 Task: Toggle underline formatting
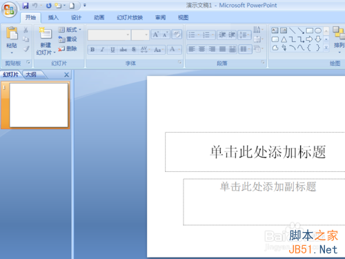(x=112, y=49)
